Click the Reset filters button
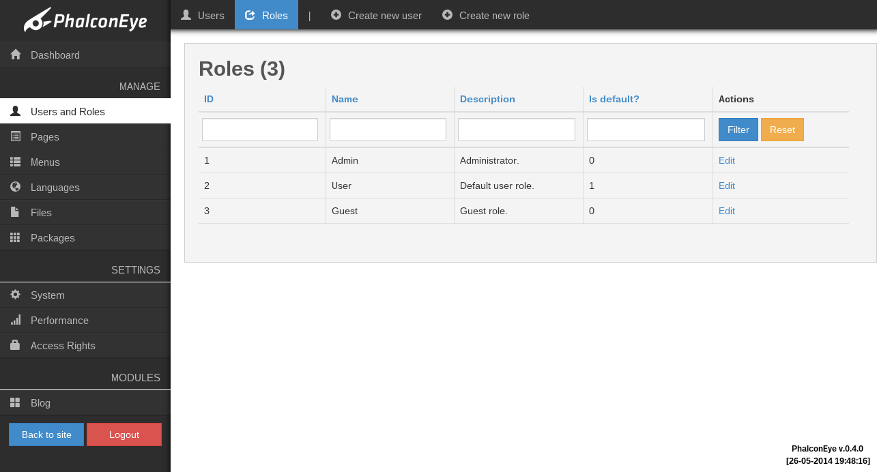Screen dimensions: 877x472 782,130
